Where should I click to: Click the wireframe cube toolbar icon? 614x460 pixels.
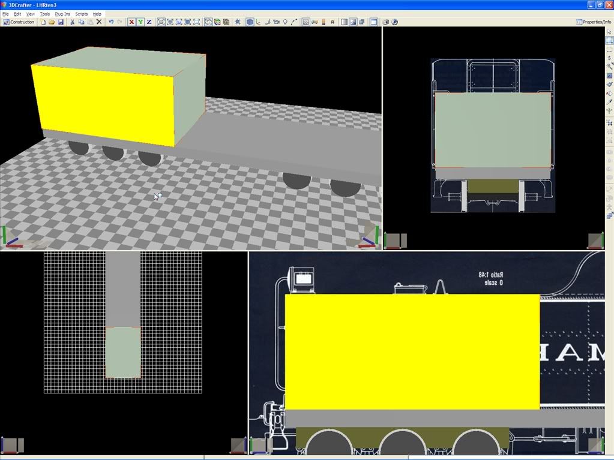[226, 22]
